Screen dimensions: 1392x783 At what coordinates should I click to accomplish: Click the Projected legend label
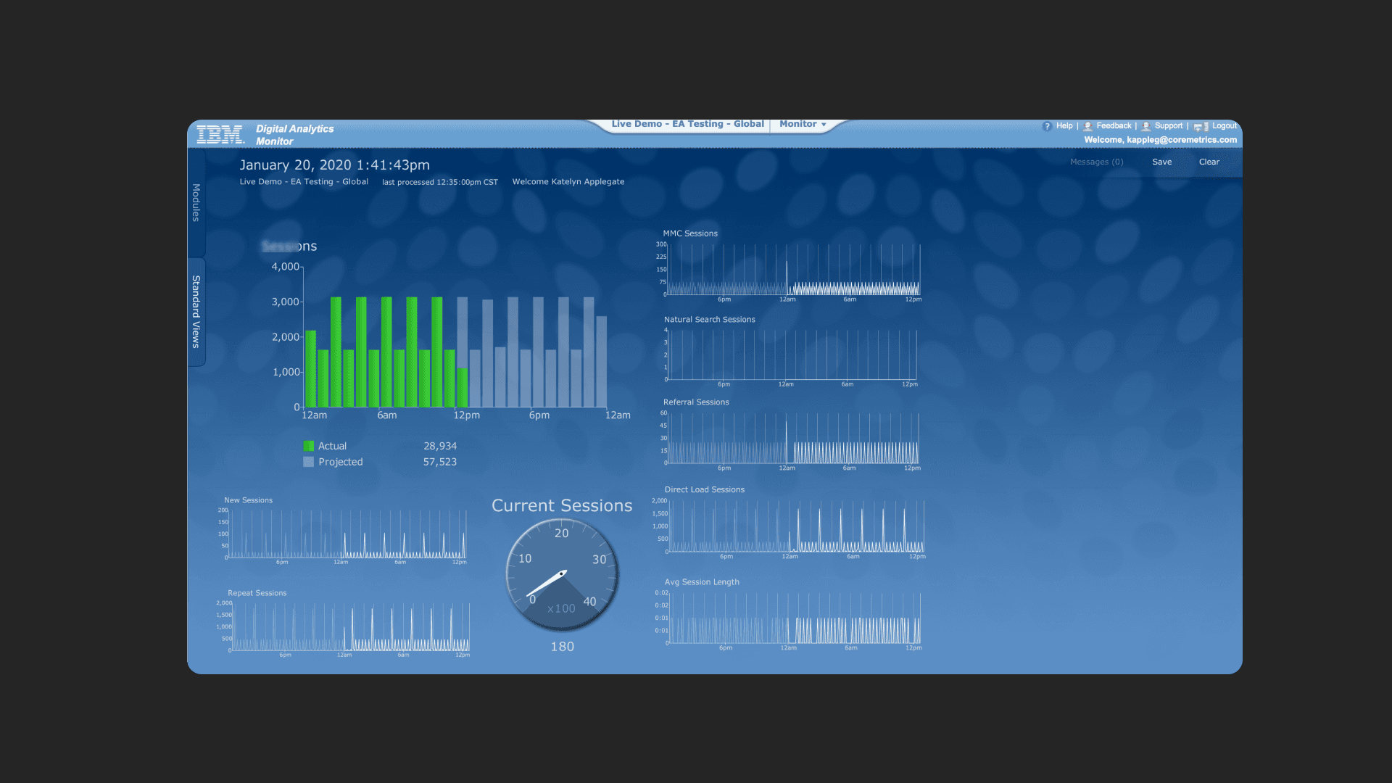tap(341, 462)
